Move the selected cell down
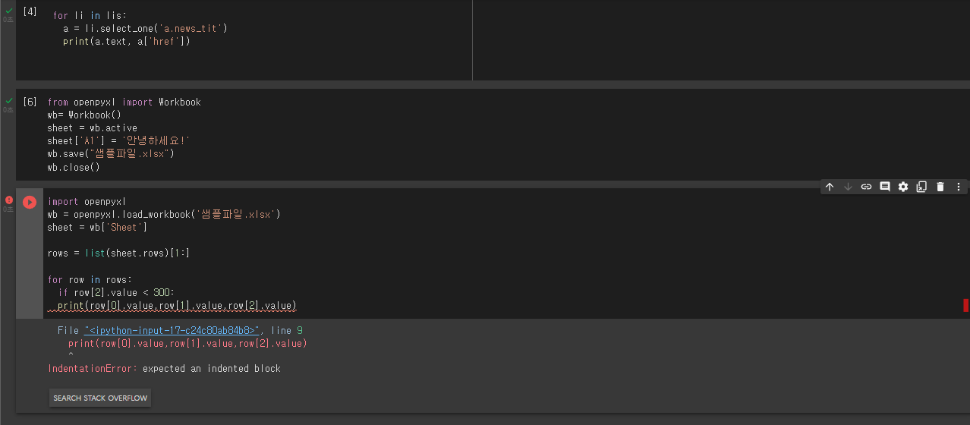The image size is (970, 425). tap(848, 187)
